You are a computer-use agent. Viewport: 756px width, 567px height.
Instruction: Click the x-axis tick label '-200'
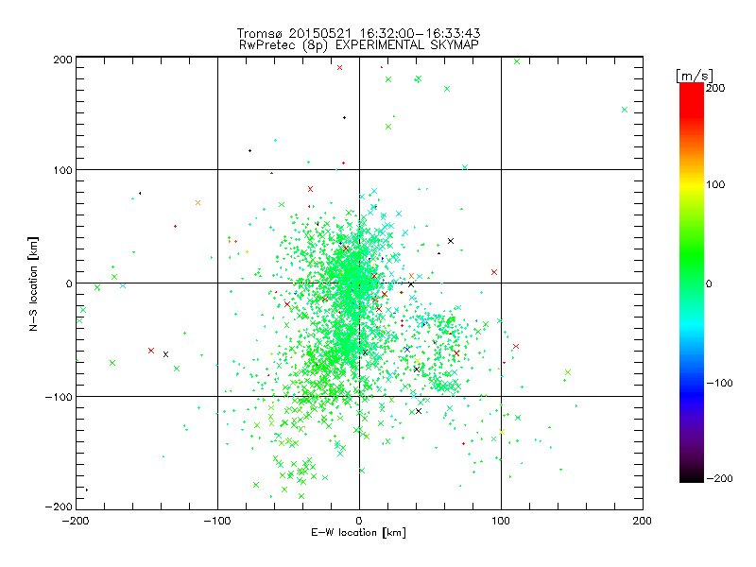pos(76,522)
